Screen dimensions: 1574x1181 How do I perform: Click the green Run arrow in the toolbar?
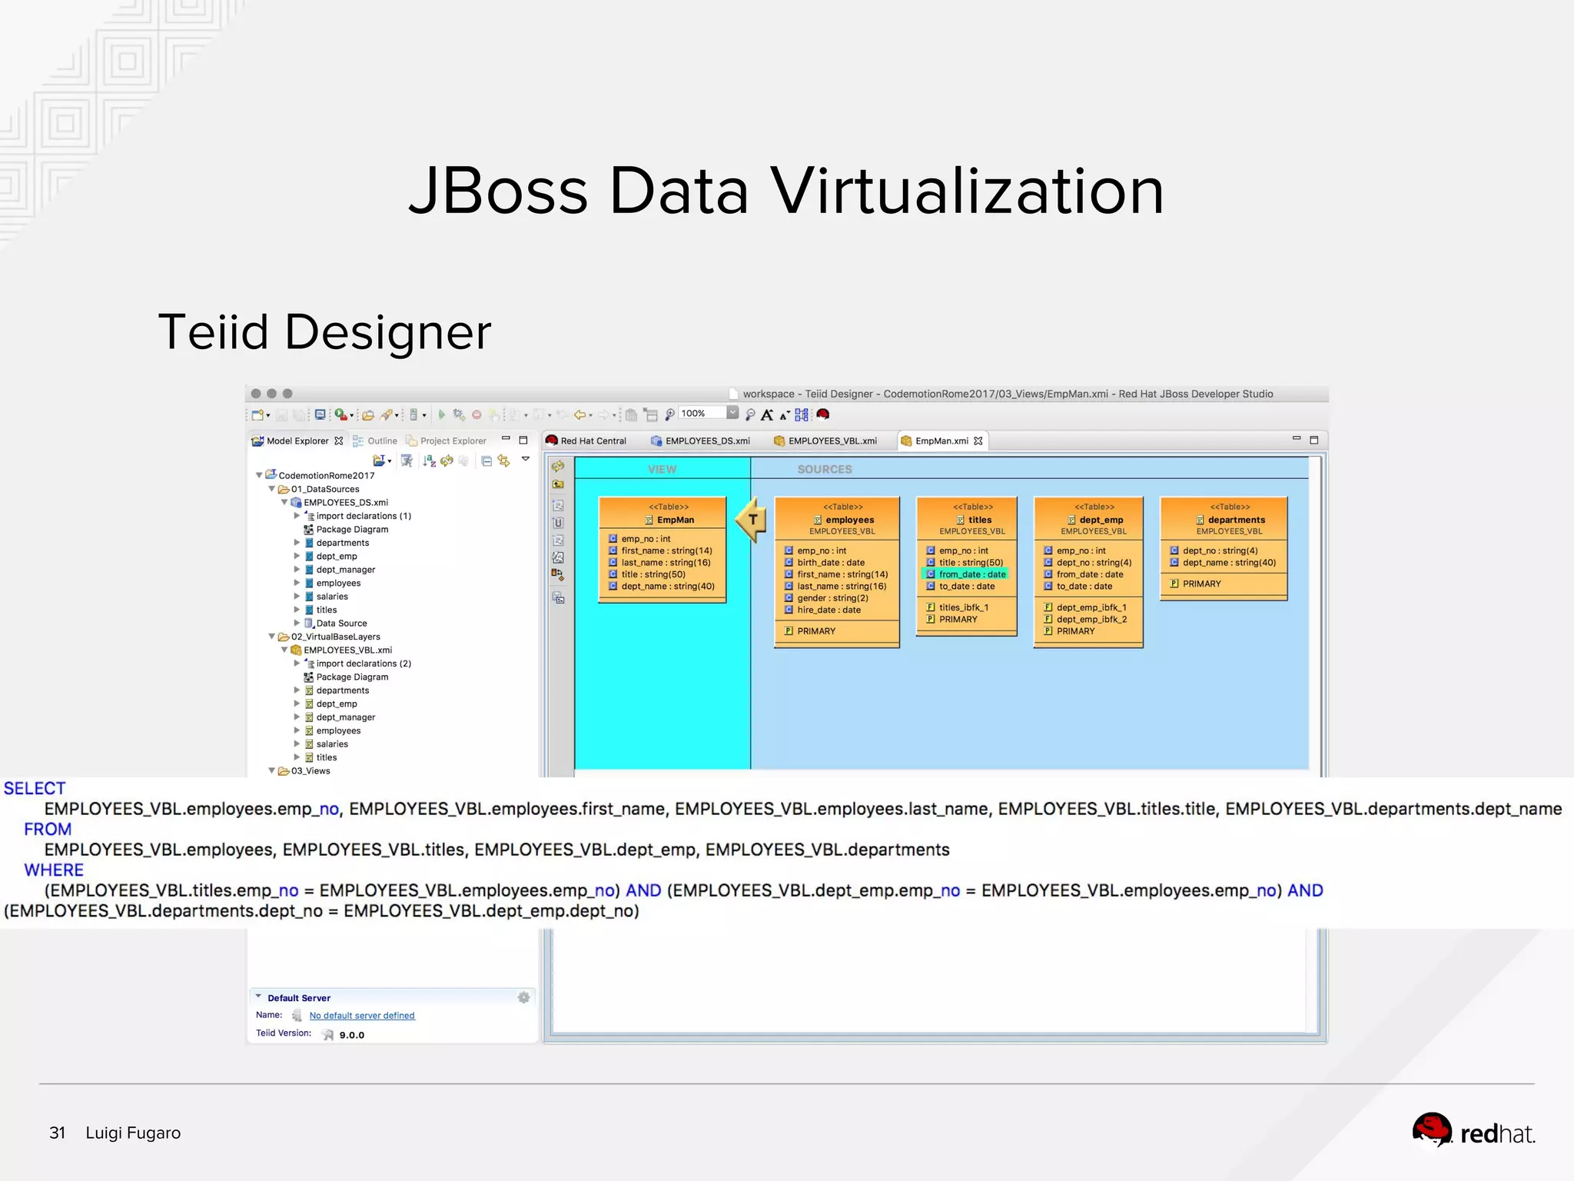pos(442,414)
